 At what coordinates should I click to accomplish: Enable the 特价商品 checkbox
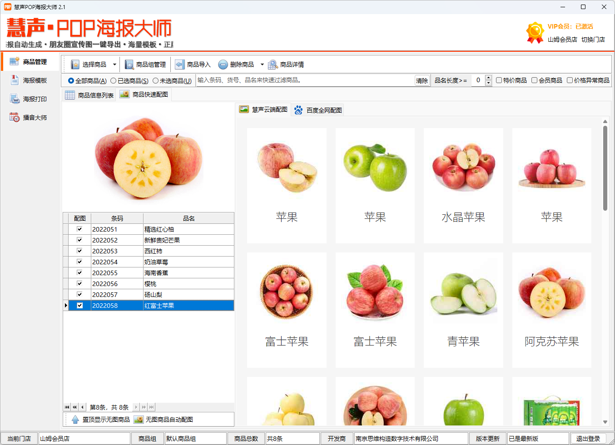[x=499, y=80]
